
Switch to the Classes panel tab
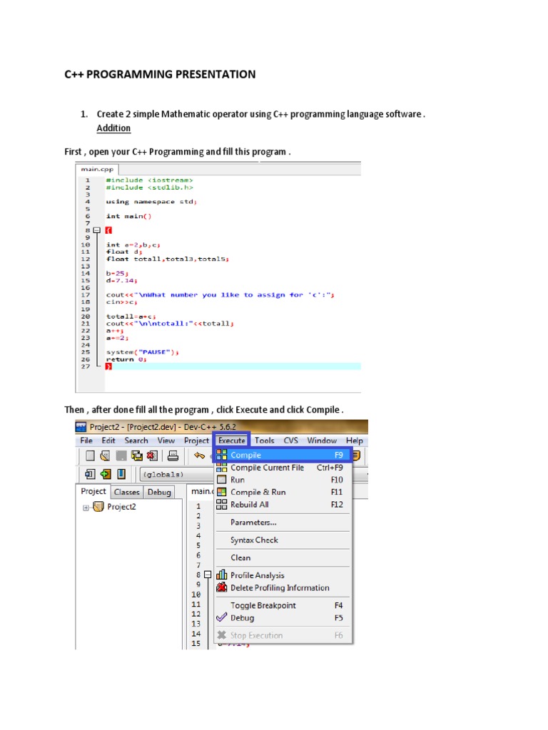coord(127,492)
